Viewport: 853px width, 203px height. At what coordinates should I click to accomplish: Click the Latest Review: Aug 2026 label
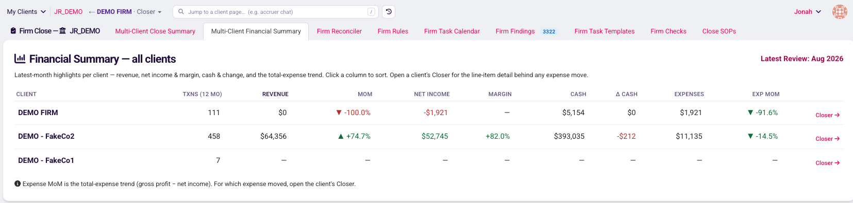tap(802, 59)
